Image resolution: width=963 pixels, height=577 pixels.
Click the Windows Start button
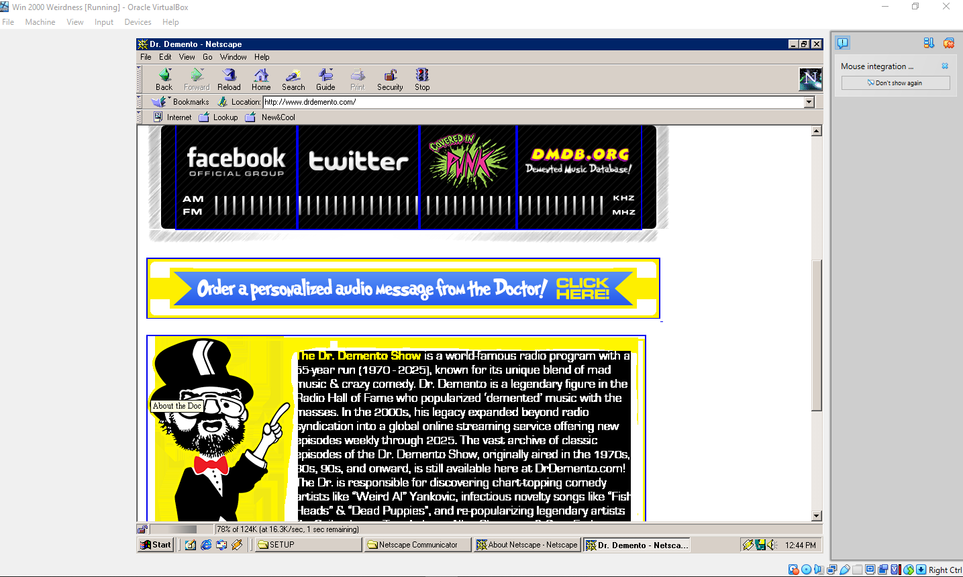tap(156, 545)
